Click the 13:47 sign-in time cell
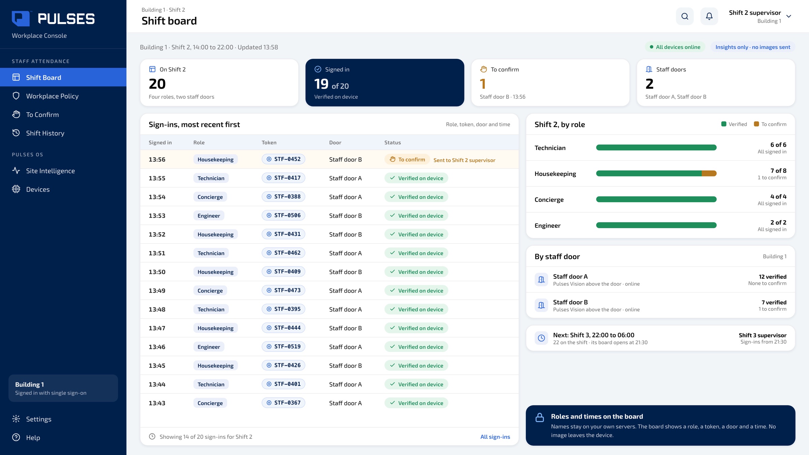Image resolution: width=809 pixels, height=455 pixels. tap(157, 328)
